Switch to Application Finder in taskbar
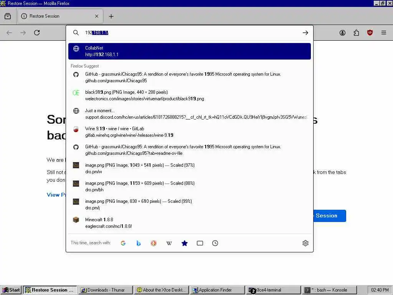This screenshot has width=393, height=295. 217,290
